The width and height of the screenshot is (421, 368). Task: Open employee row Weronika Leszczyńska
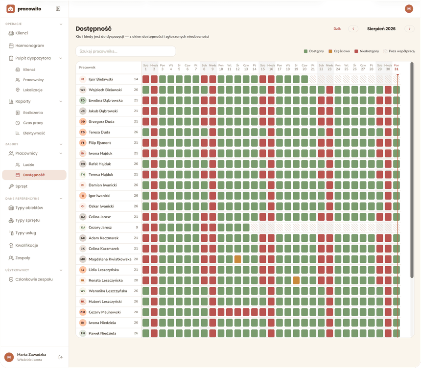coord(109,291)
